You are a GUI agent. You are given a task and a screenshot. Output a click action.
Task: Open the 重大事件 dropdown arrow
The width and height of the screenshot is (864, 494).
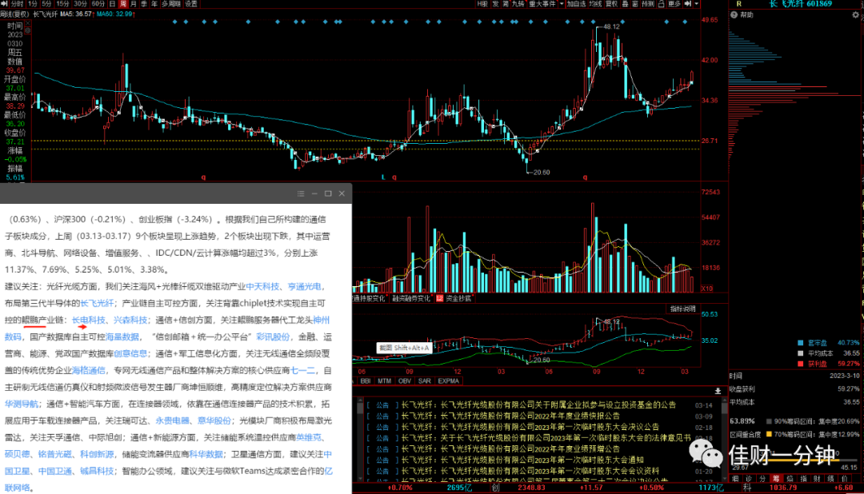(x=562, y=3)
